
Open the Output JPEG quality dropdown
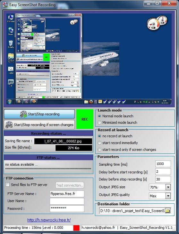click(x=168, y=196)
